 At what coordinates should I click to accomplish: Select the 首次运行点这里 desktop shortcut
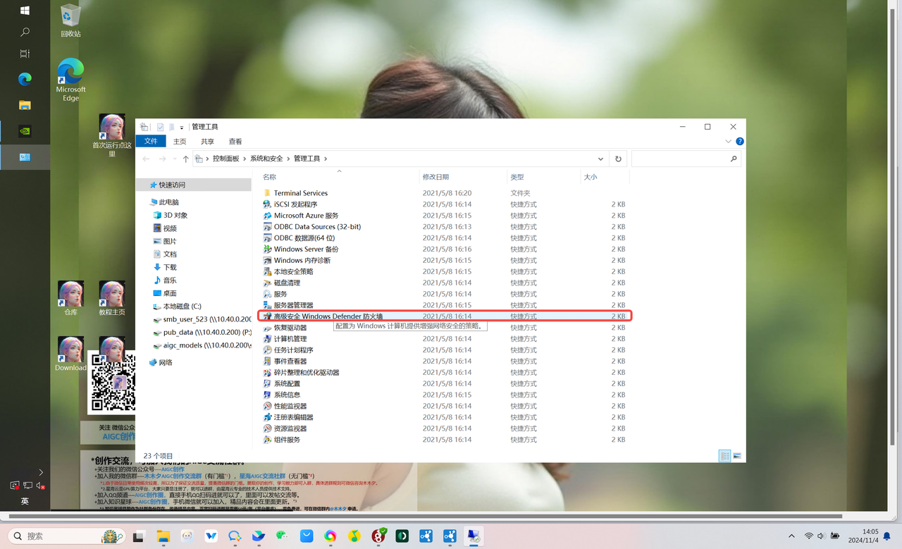(111, 135)
